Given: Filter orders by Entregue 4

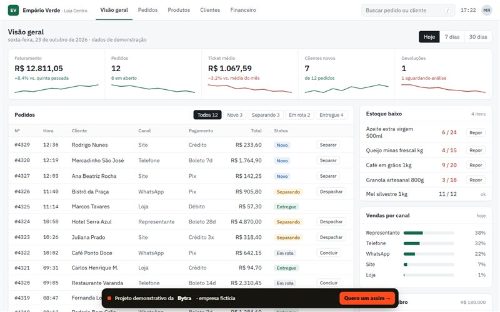Looking at the screenshot, I should coord(331,115).
